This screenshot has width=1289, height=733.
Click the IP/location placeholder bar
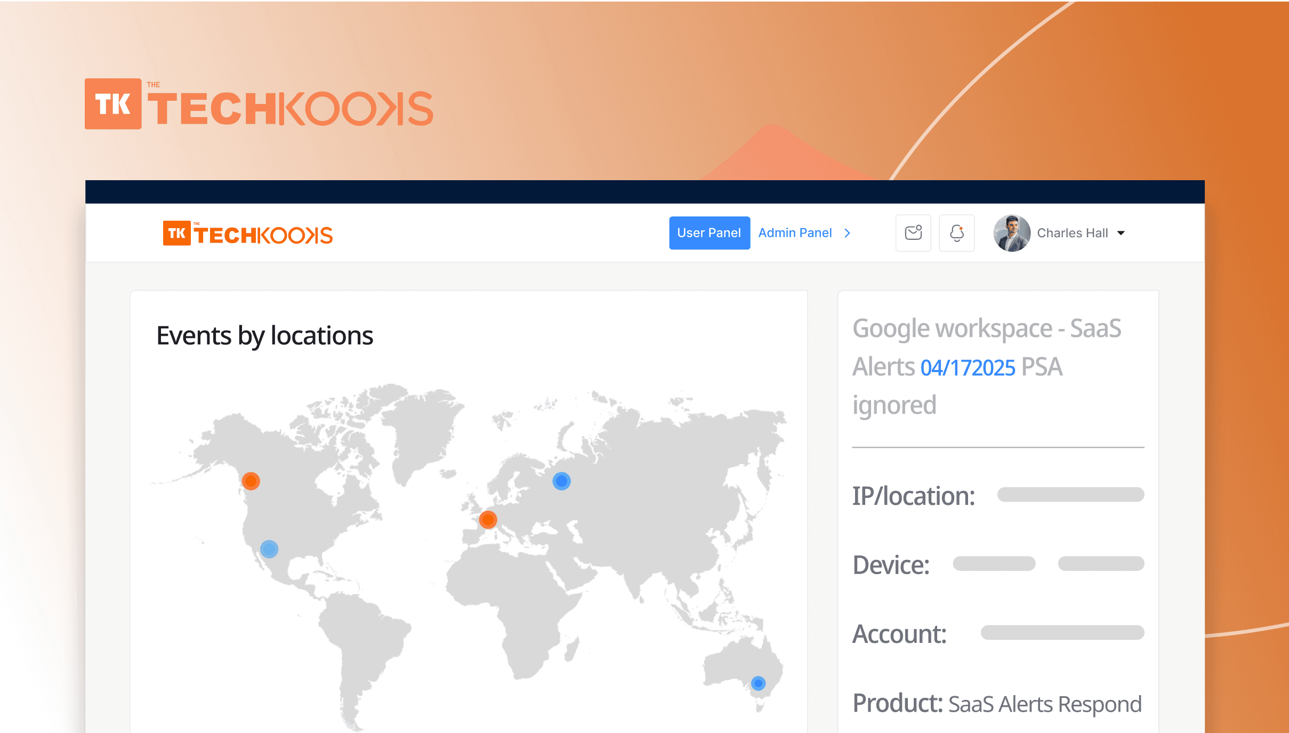click(x=1070, y=494)
